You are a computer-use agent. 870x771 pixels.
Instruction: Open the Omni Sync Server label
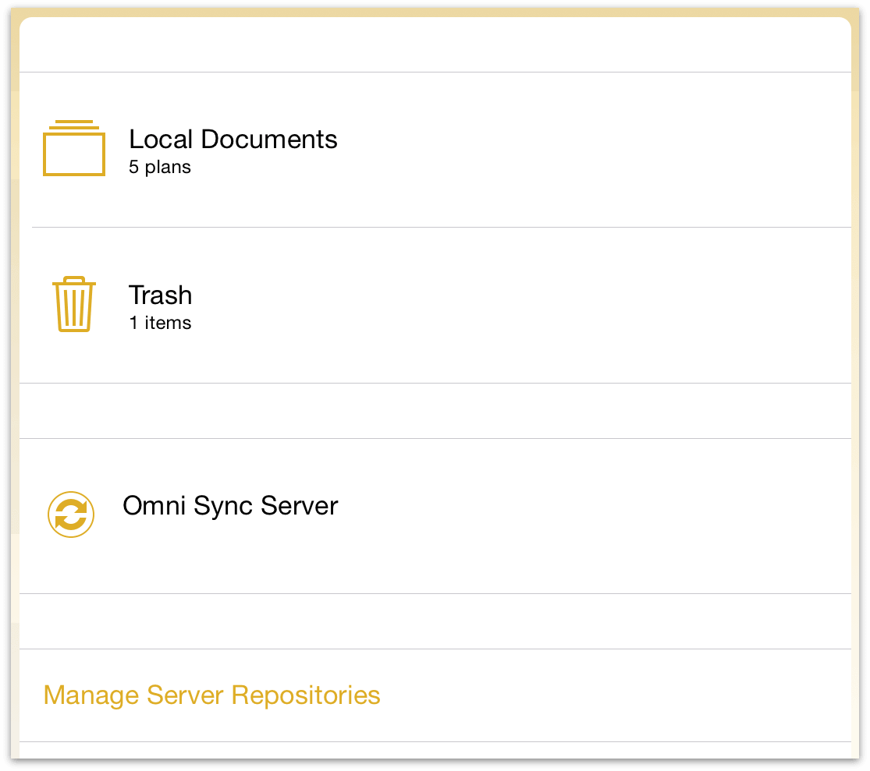click(230, 506)
